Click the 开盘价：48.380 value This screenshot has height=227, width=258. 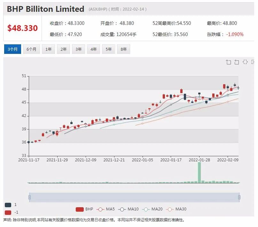[117, 23]
